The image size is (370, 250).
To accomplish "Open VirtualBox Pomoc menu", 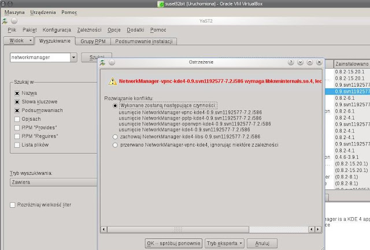I will pyautogui.click(x=69, y=12).
